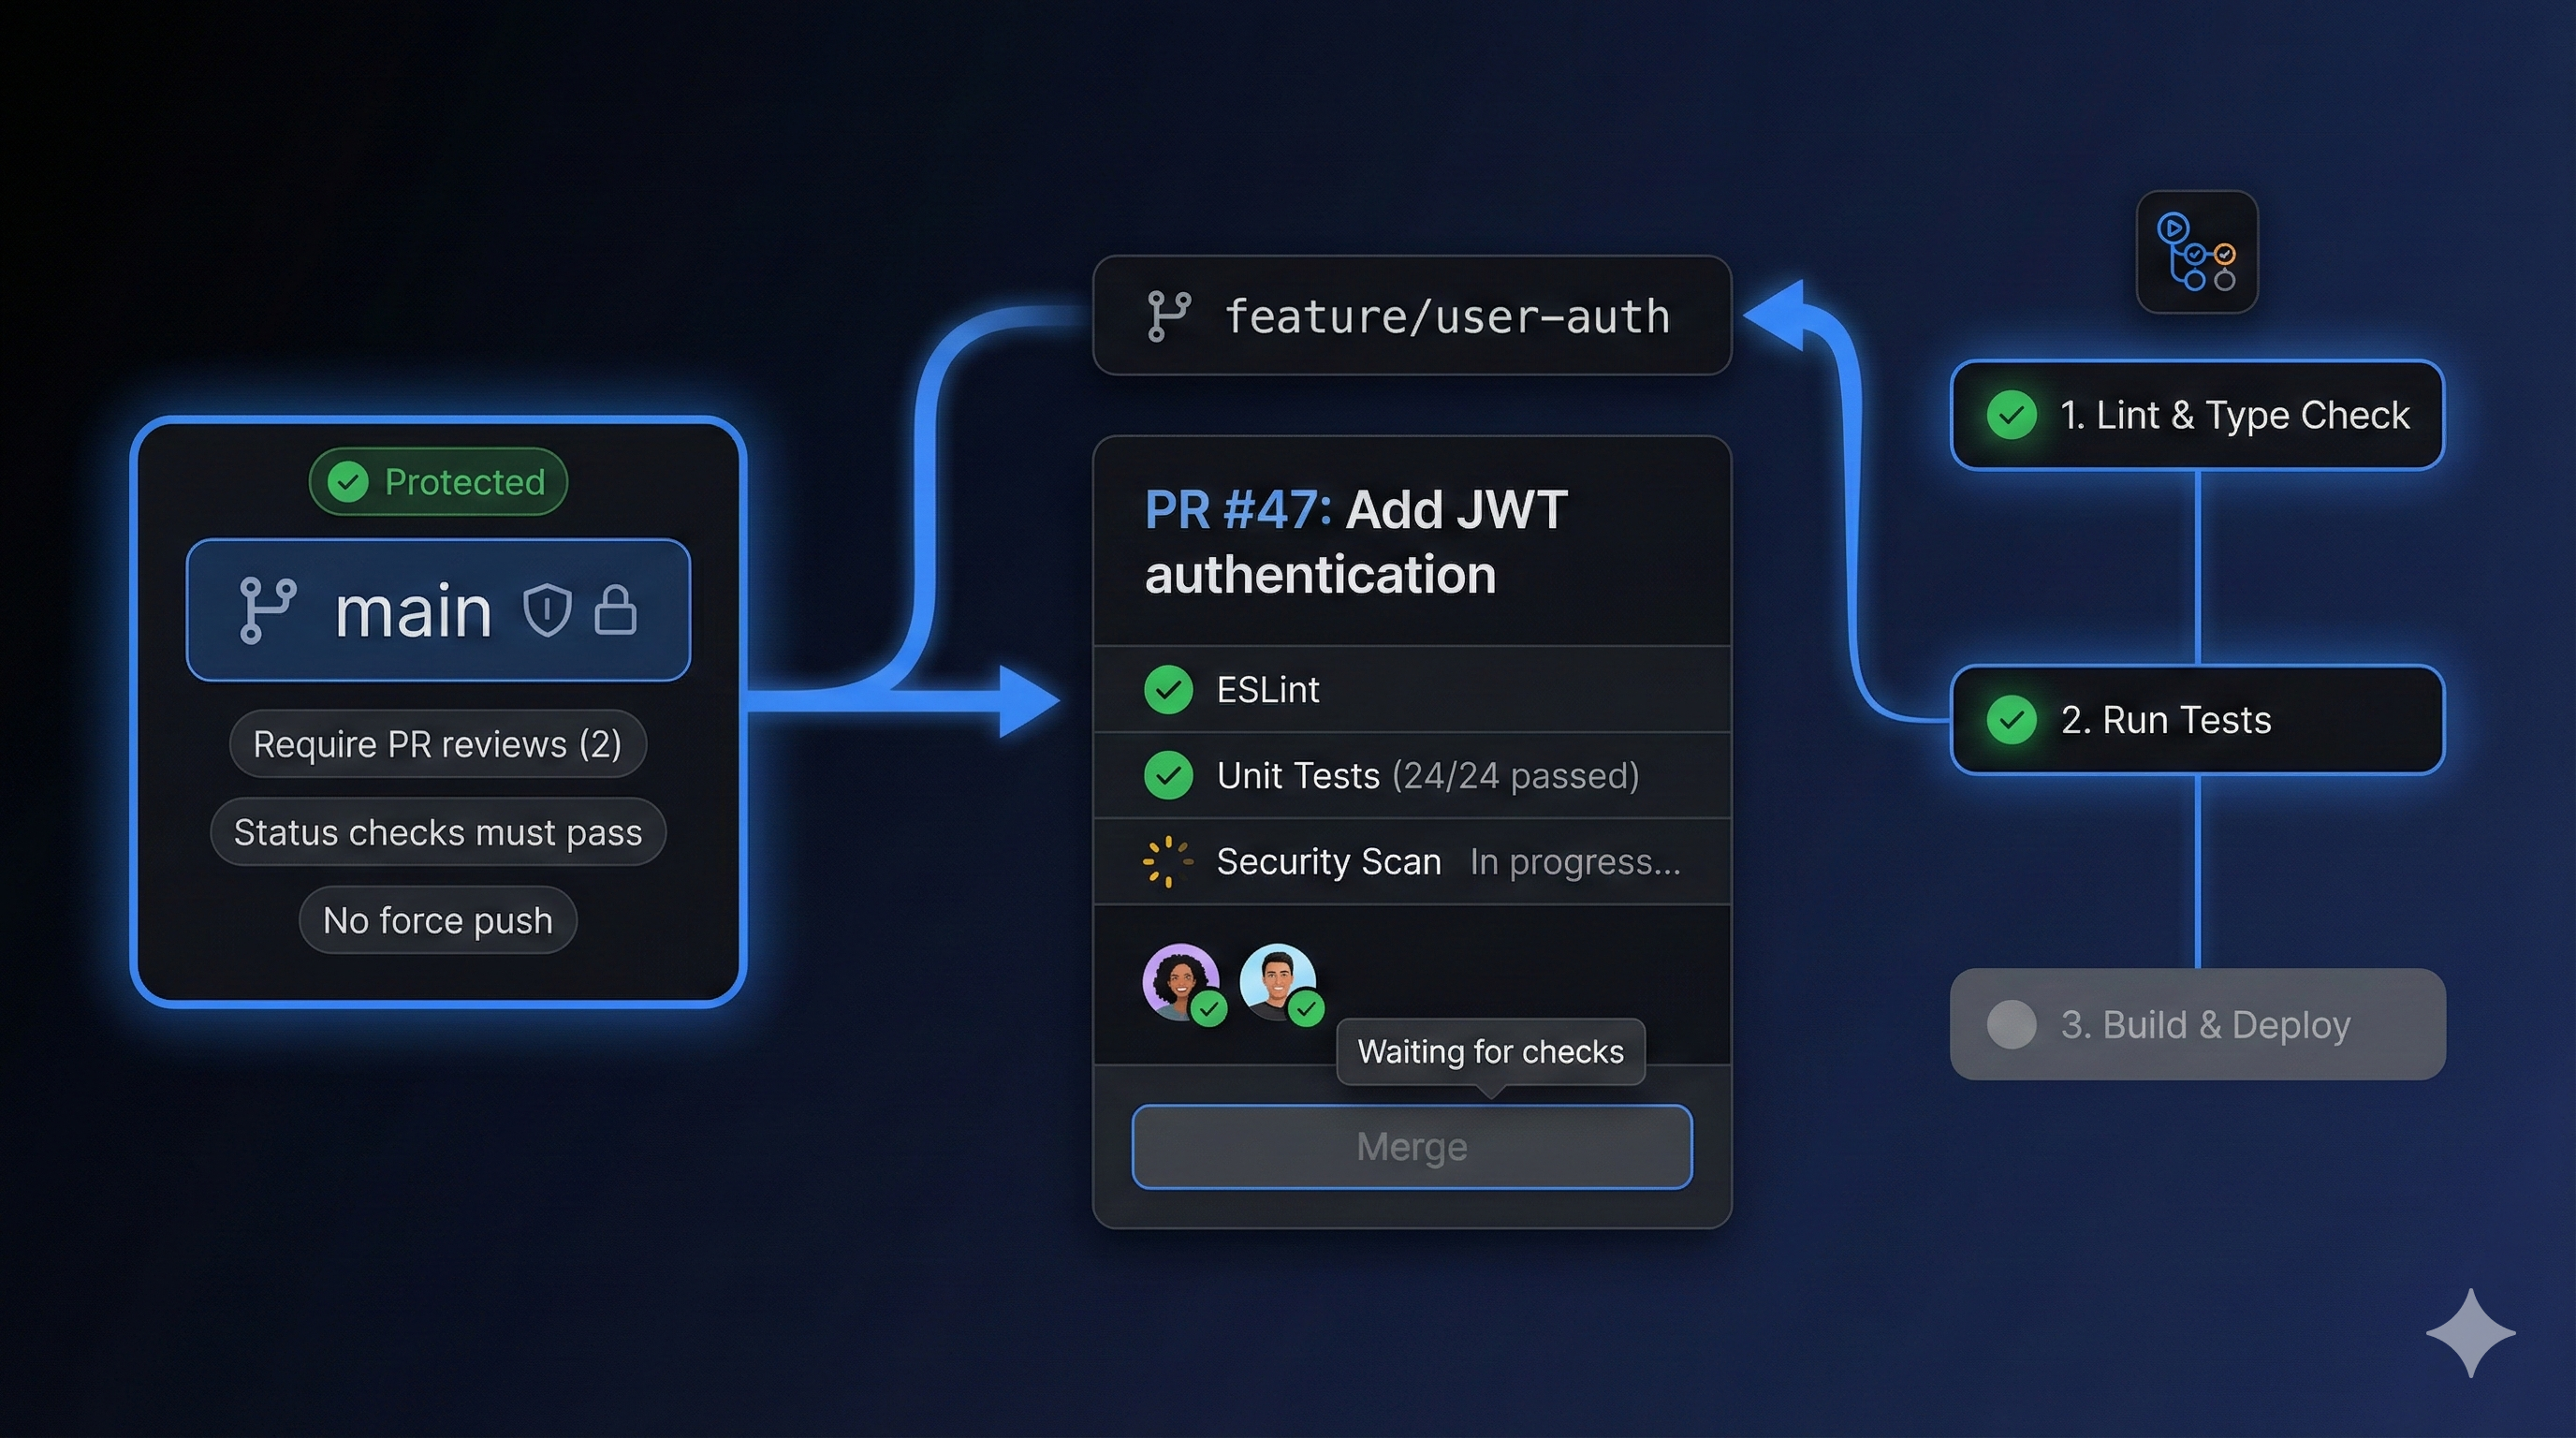
Task: Click the green checkmark beside ESLint
Action: click(x=1170, y=689)
